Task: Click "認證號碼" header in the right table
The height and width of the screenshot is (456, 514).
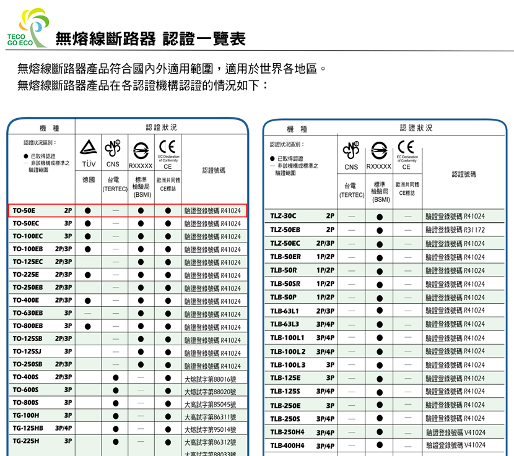Action: pos(464,174)
